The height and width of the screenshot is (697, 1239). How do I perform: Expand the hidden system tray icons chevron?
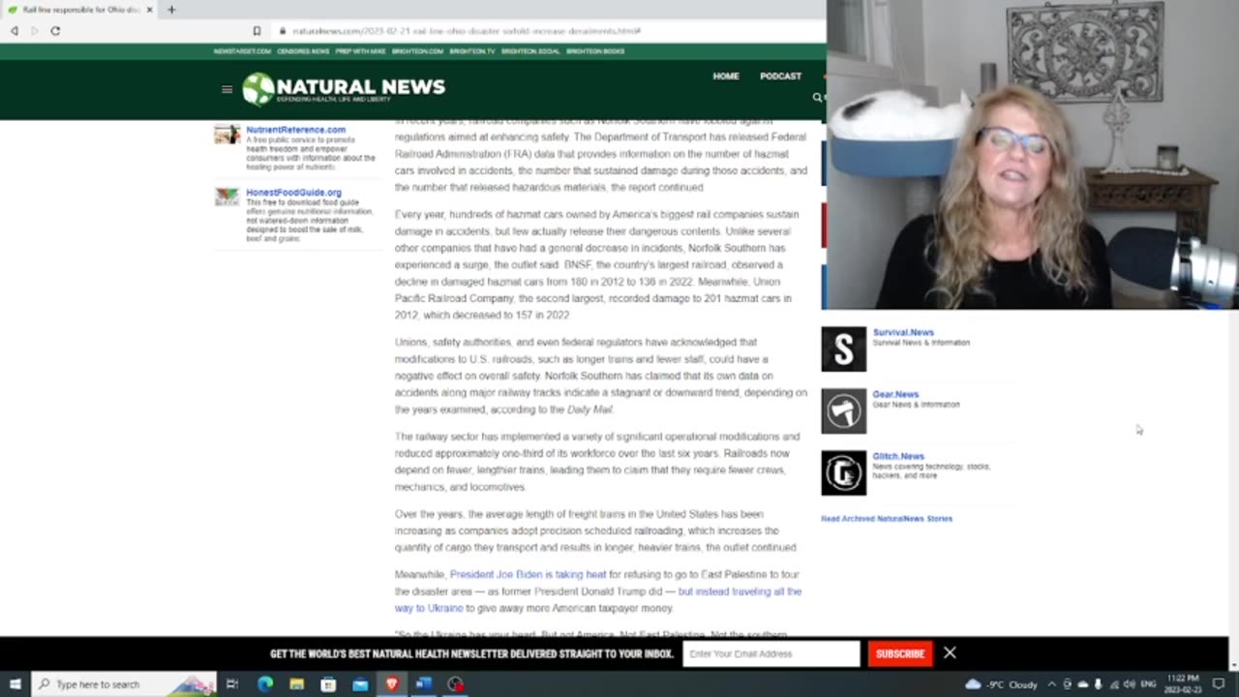click(1052, 684)
